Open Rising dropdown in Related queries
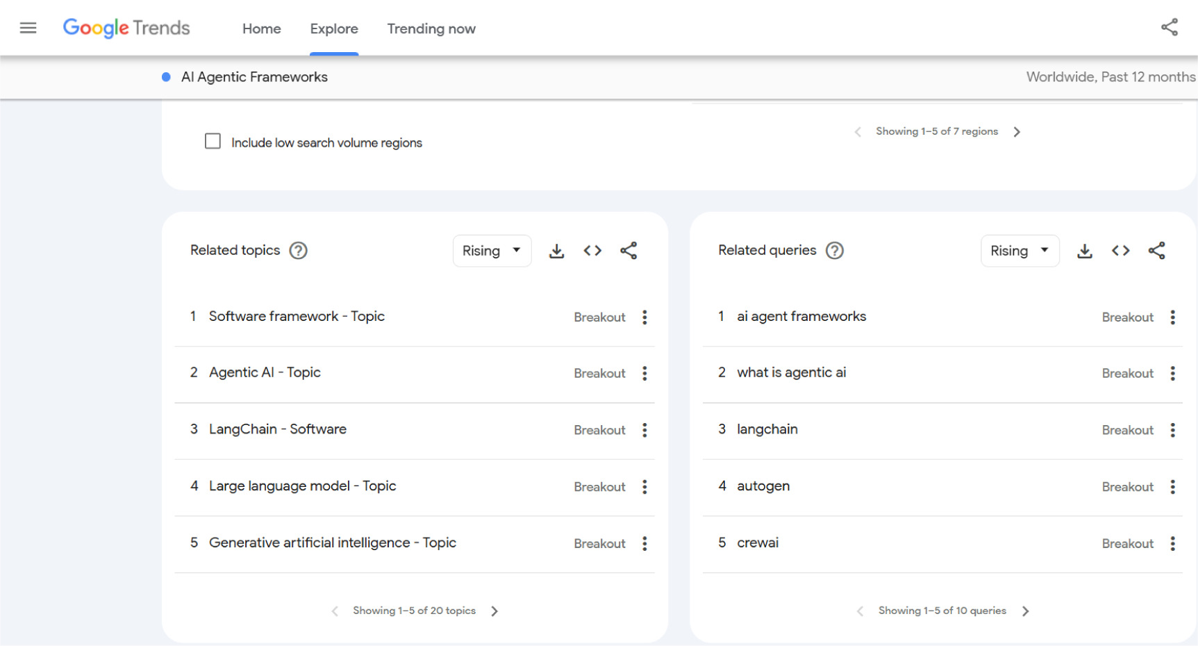The width and height of the screenshot is (1198, 646). (1020, 251)
